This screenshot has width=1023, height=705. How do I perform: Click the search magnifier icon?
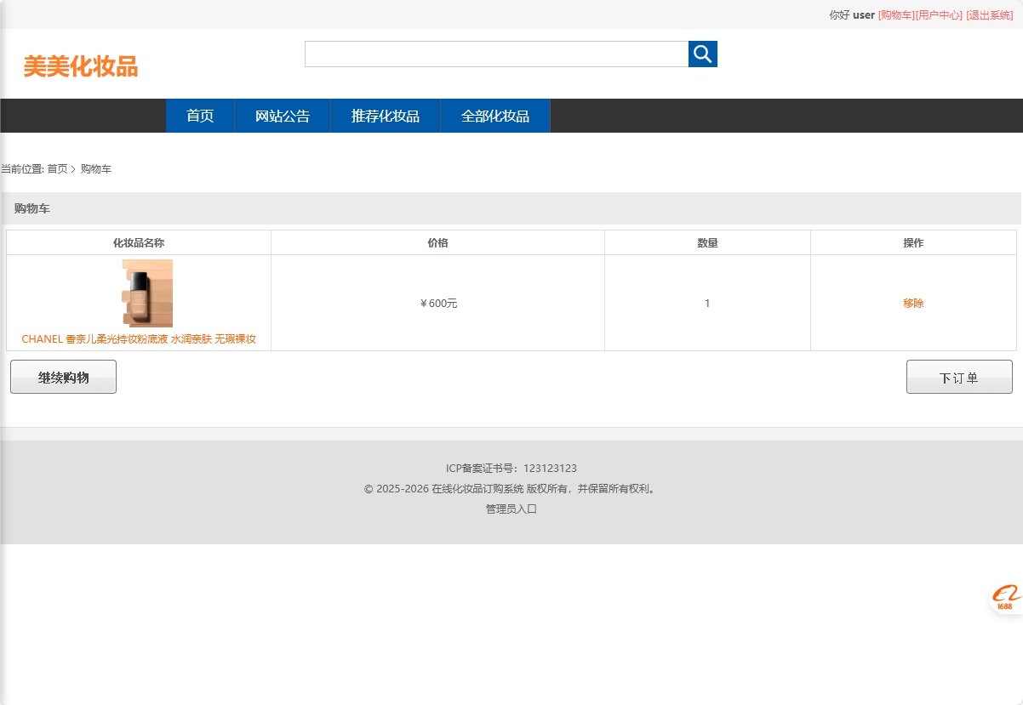pos(702,54)
